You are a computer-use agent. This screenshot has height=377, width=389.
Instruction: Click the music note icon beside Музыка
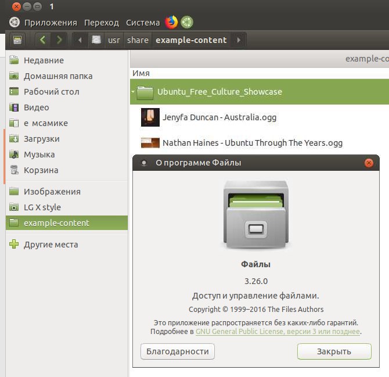14,154
